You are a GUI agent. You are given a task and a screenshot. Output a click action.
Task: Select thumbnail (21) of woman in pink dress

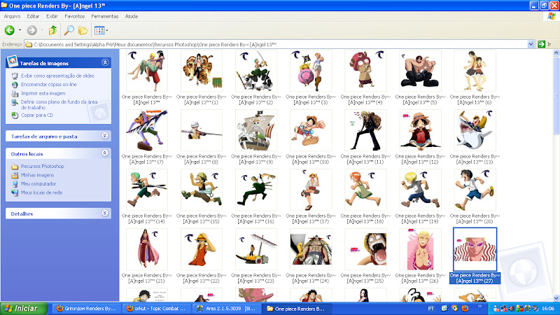147,250
